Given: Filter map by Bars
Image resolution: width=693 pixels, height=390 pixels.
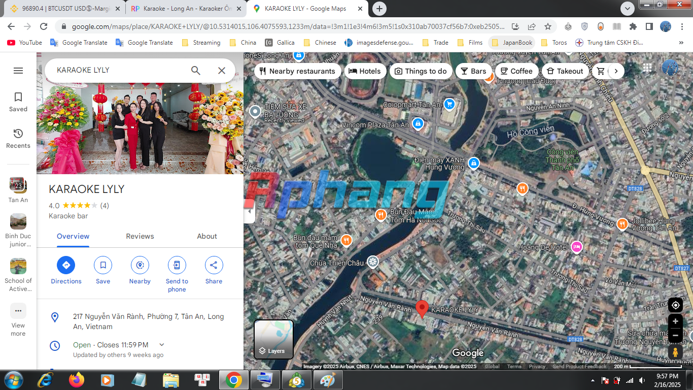Looking at the screenshot, I should pos(473,71).
